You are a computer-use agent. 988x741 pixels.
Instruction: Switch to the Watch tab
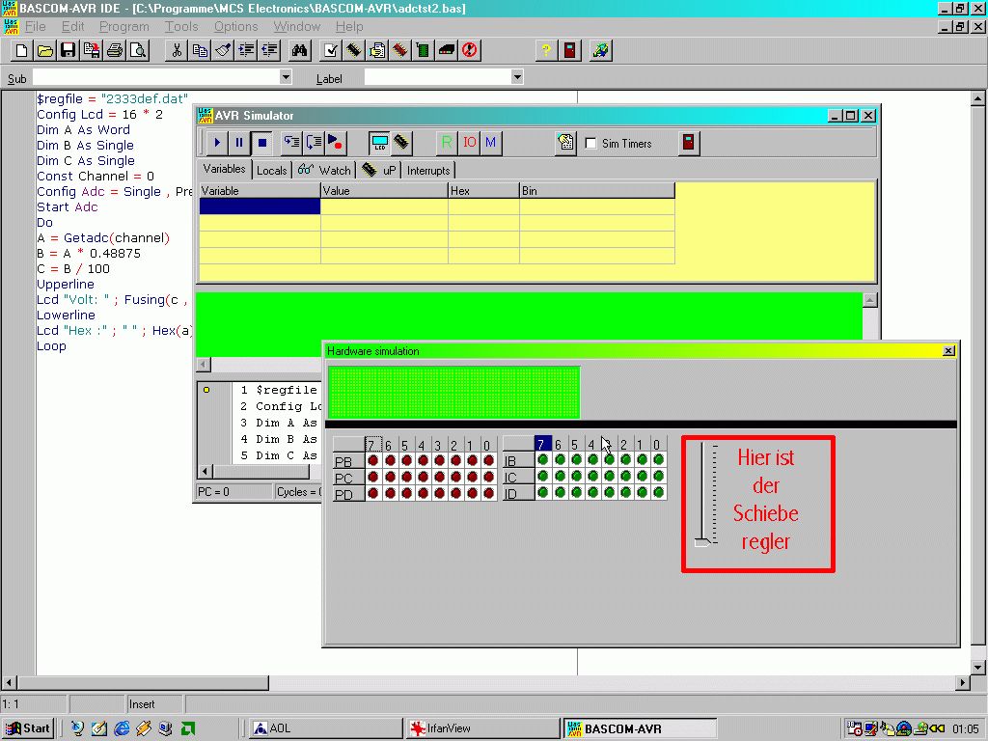pyautogui.click(x=324, y=170)
